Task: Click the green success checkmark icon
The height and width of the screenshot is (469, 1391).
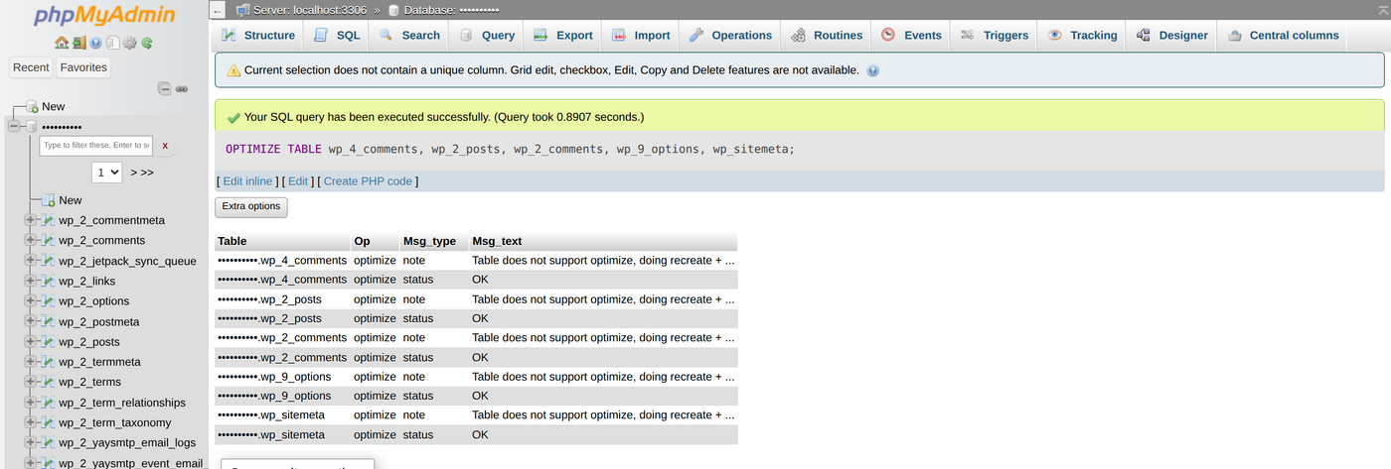Action: coord(233,117)
